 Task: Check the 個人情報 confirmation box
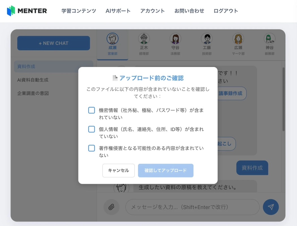coord(91,129)
